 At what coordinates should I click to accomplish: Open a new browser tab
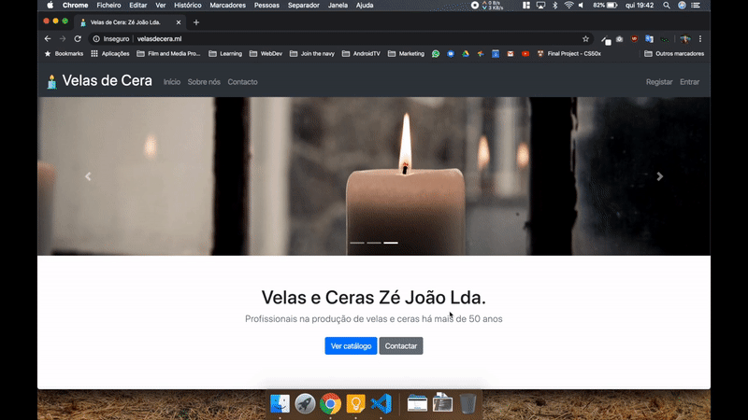coord(196,22)
